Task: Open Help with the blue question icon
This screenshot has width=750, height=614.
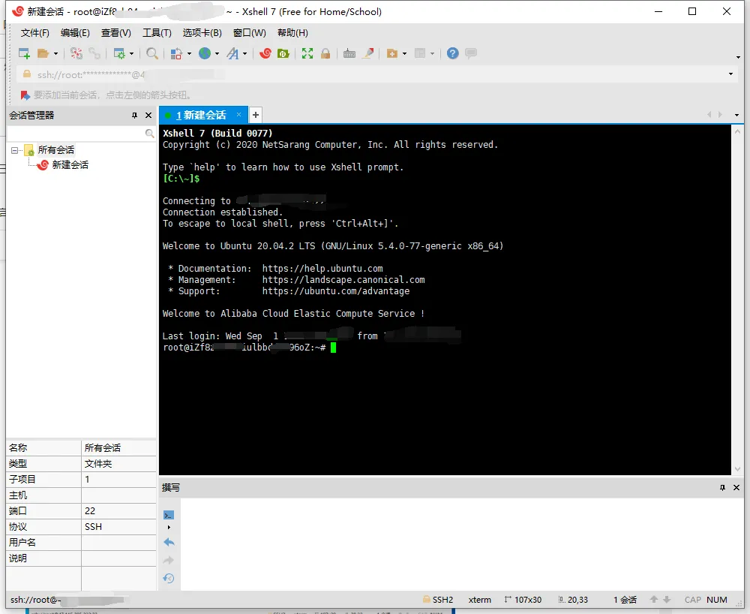Action: [x=452, y=53]
